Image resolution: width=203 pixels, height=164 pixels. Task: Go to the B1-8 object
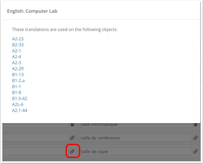[x=17, y=92]
